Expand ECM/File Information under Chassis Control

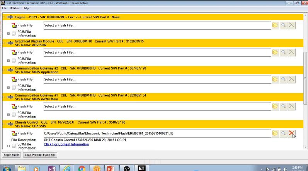[9, 146]
